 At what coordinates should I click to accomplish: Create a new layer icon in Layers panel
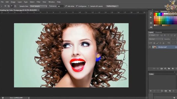point(173,68)
